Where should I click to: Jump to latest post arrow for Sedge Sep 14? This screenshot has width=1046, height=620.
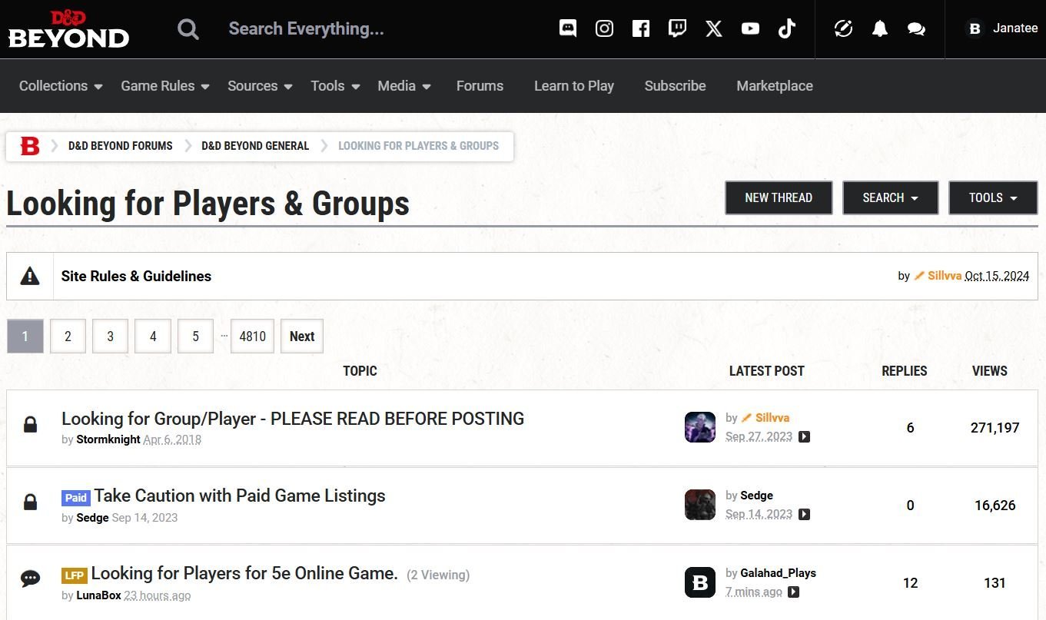tap(804, 514)
